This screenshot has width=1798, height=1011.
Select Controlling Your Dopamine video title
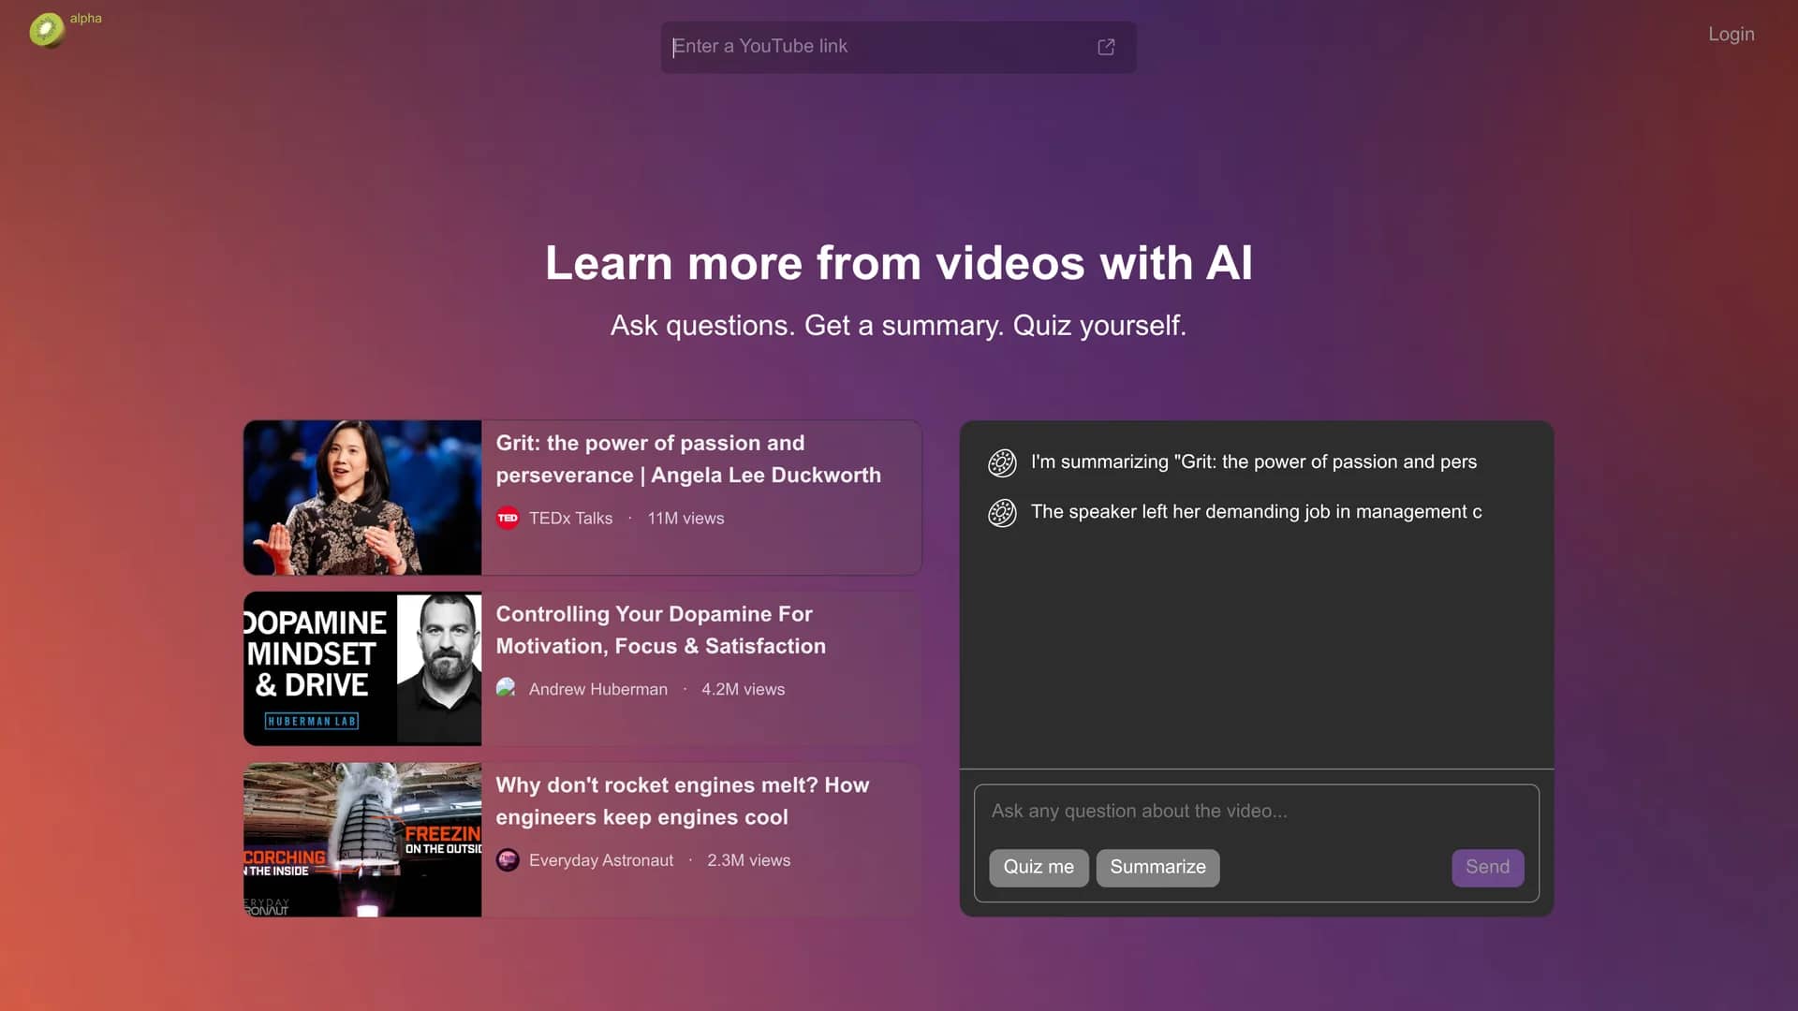pos(661,630)
